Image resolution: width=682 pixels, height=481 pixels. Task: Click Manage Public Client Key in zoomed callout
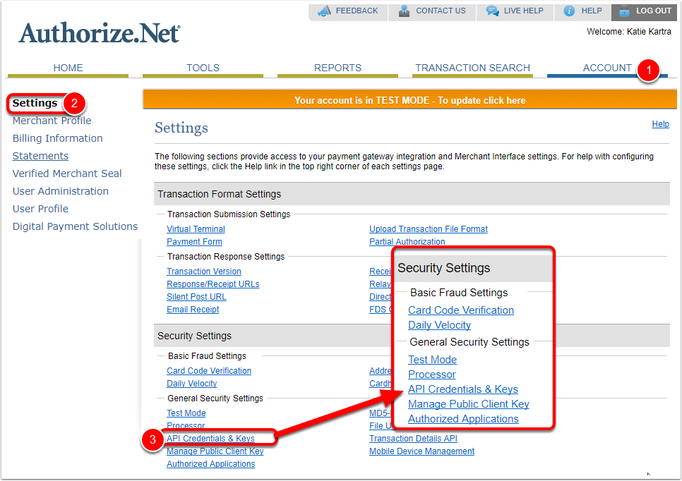coord(469,404)
